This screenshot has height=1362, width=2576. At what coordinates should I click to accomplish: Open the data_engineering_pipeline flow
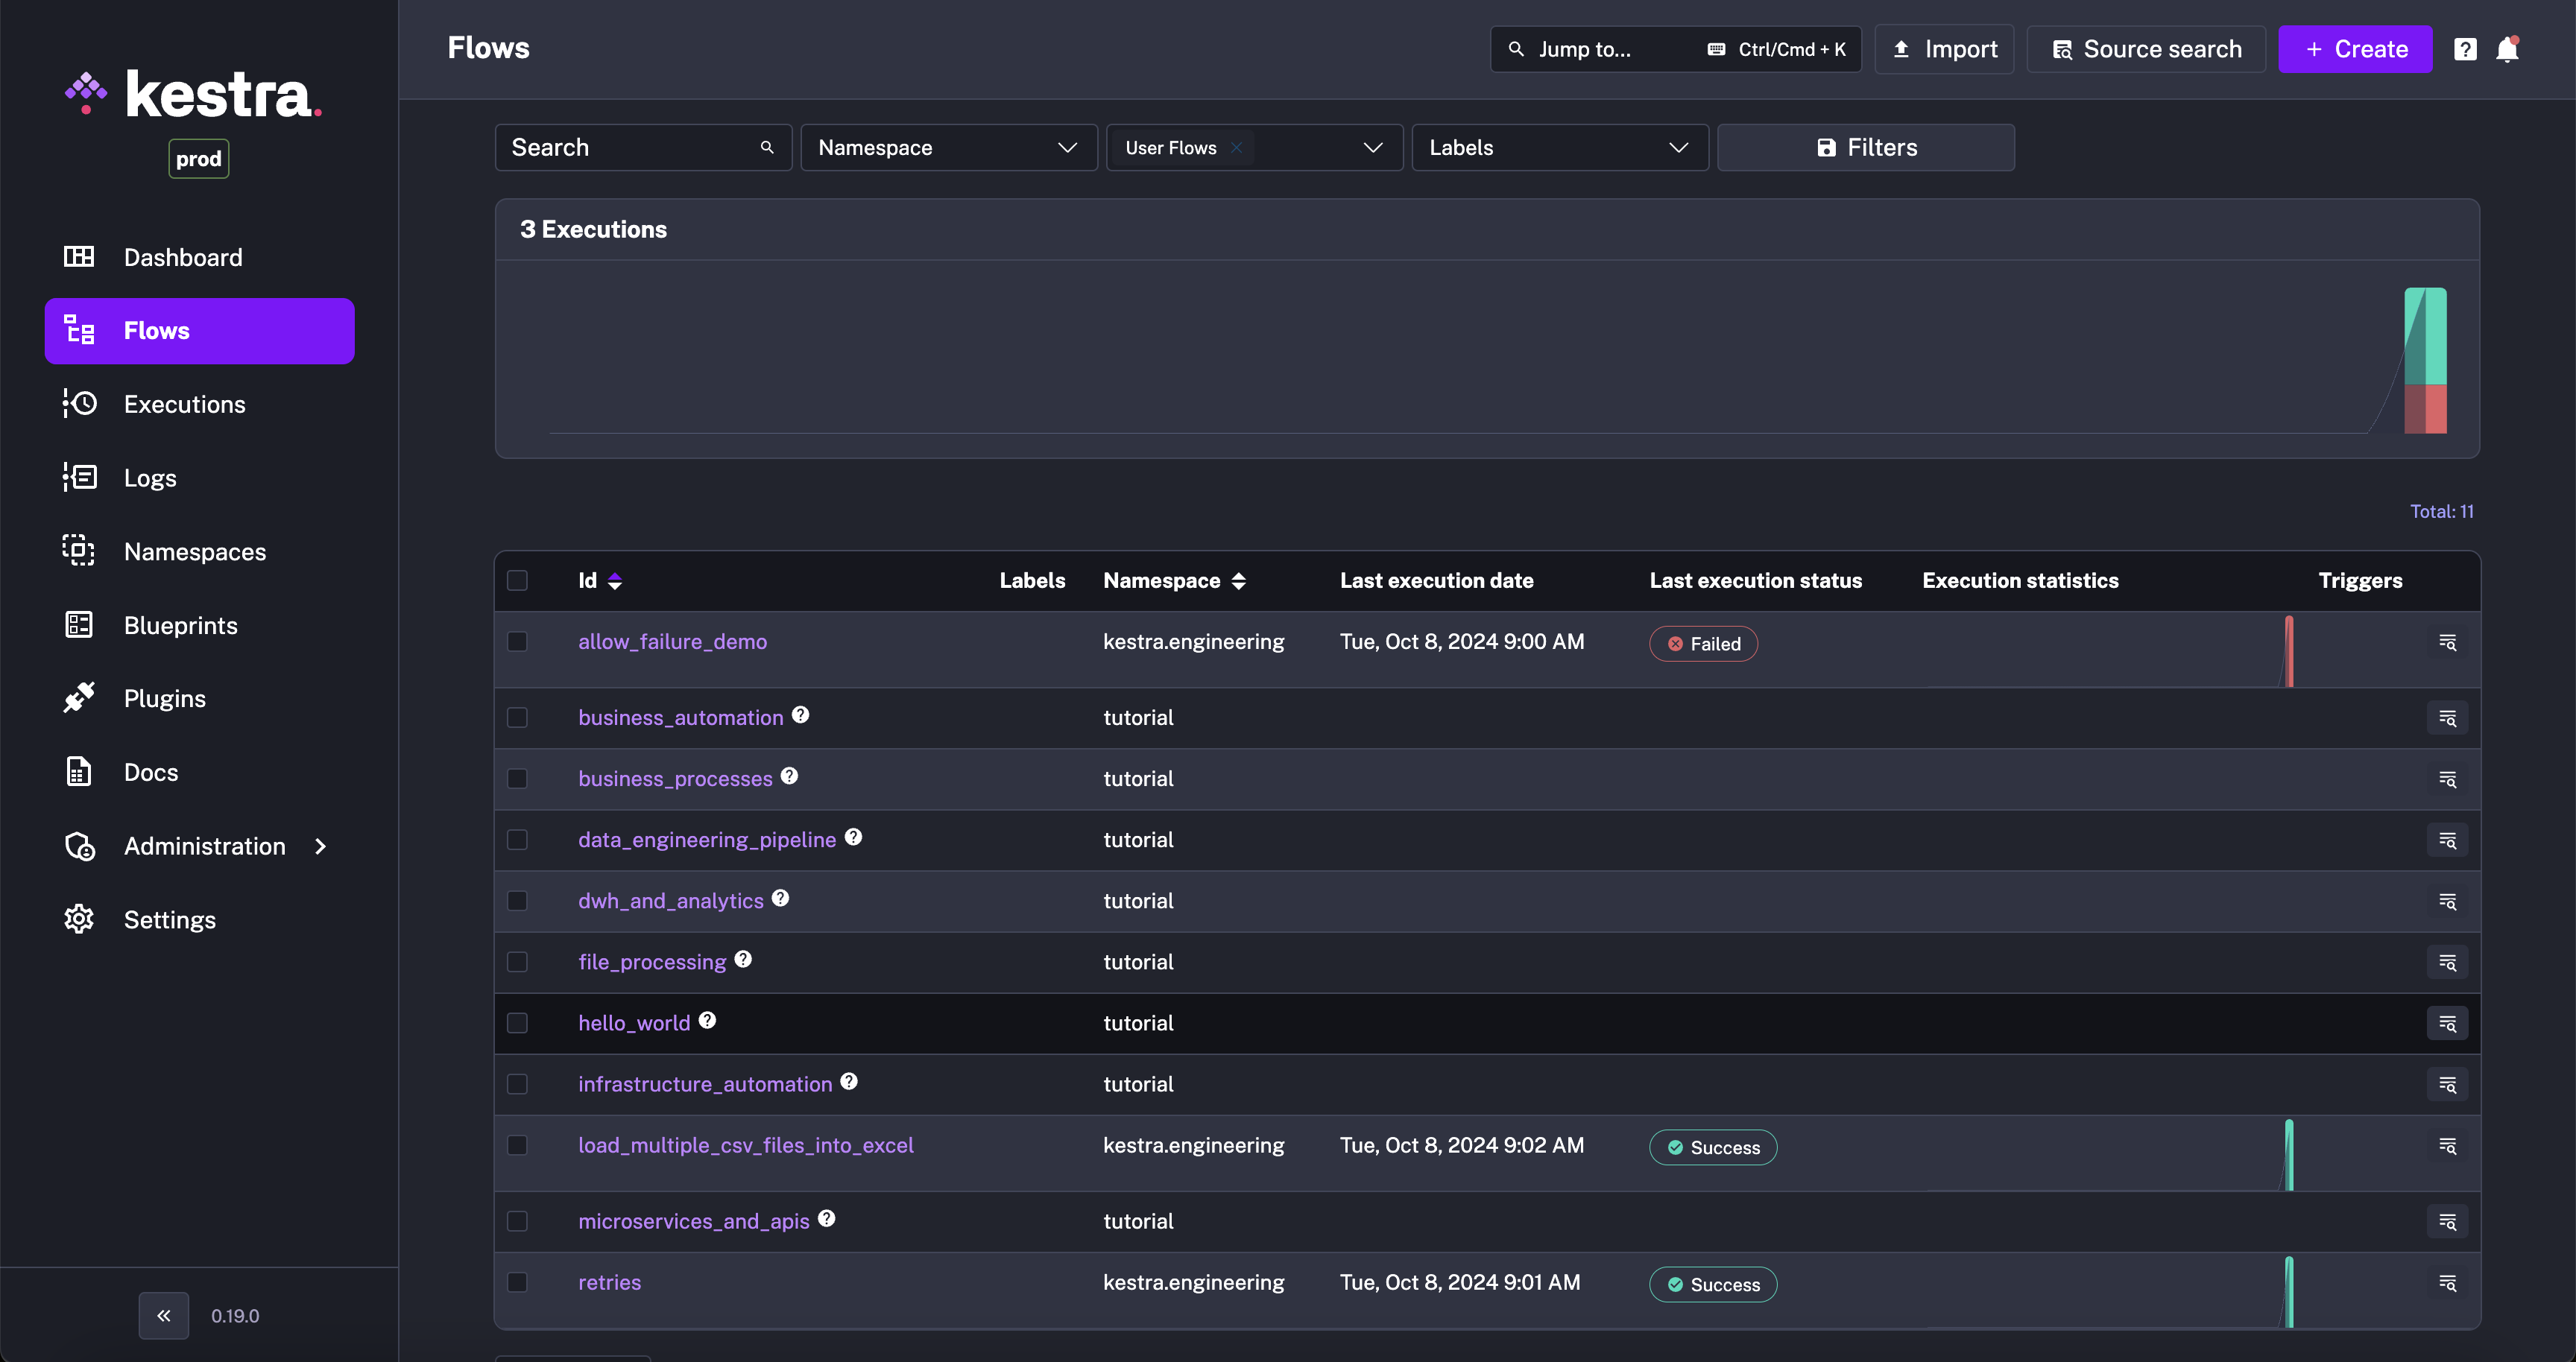click(x=707, y=840)
